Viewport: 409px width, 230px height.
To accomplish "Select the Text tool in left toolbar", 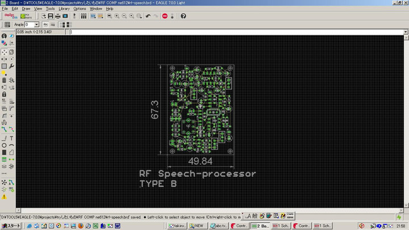I will [x=11, y=138].
